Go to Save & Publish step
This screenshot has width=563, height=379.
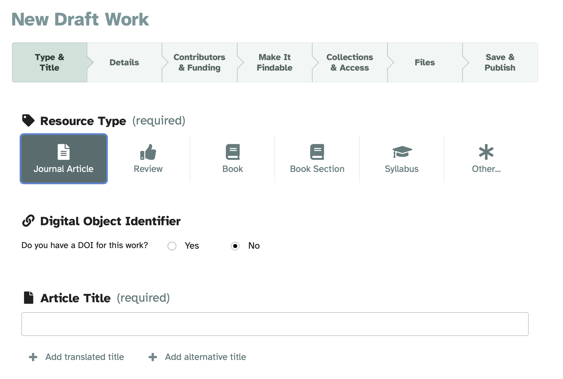click(500, 62)
